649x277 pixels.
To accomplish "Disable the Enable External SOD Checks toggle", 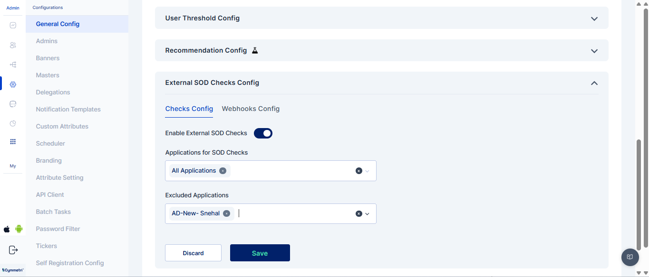I will pos(263,133).
